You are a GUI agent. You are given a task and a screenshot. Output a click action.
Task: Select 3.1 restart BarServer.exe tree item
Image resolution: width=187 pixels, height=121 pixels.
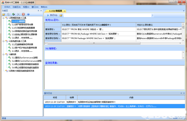pos(25,58)
